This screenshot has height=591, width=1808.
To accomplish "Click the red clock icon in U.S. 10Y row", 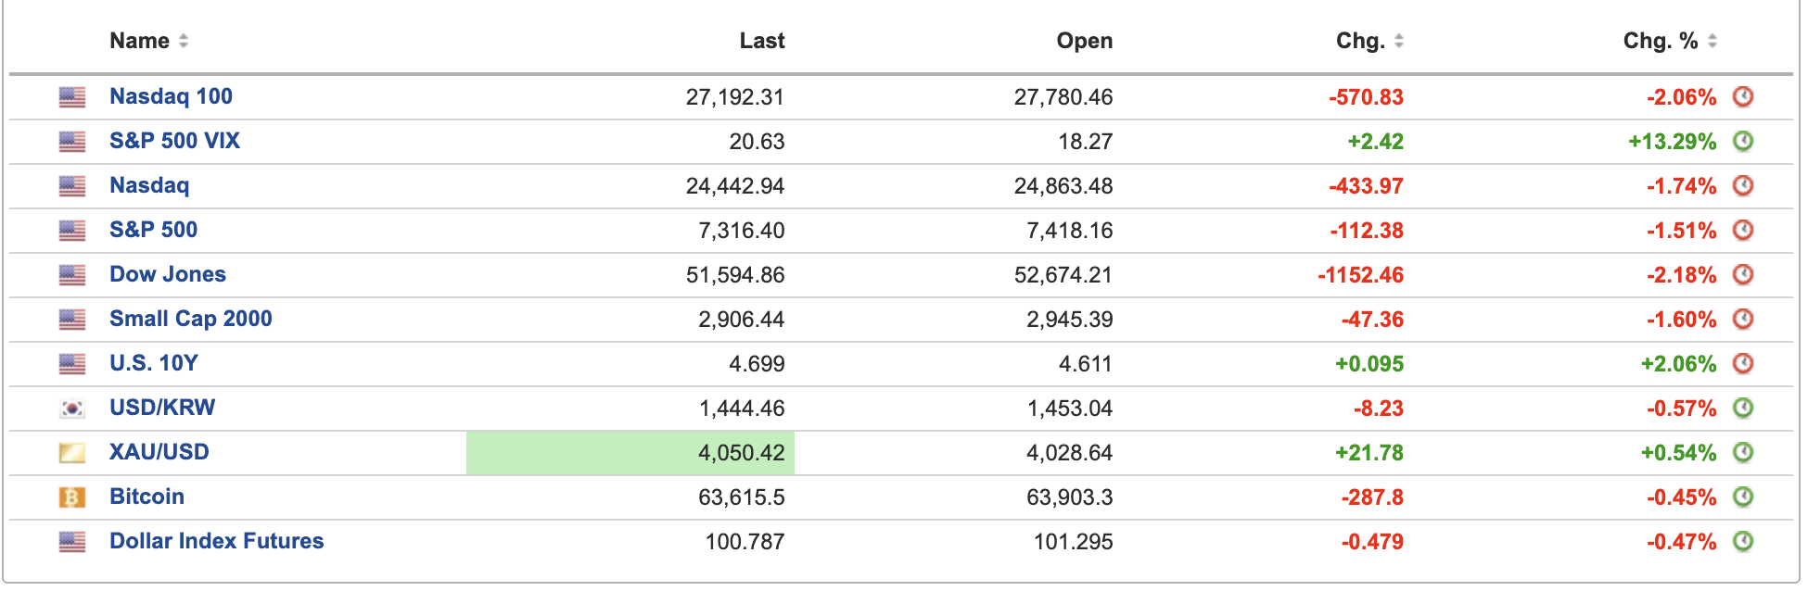I will [1743, 363].
